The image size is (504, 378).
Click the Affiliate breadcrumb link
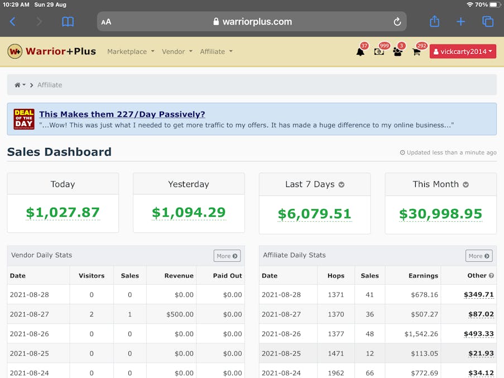(x=50, y=85)
